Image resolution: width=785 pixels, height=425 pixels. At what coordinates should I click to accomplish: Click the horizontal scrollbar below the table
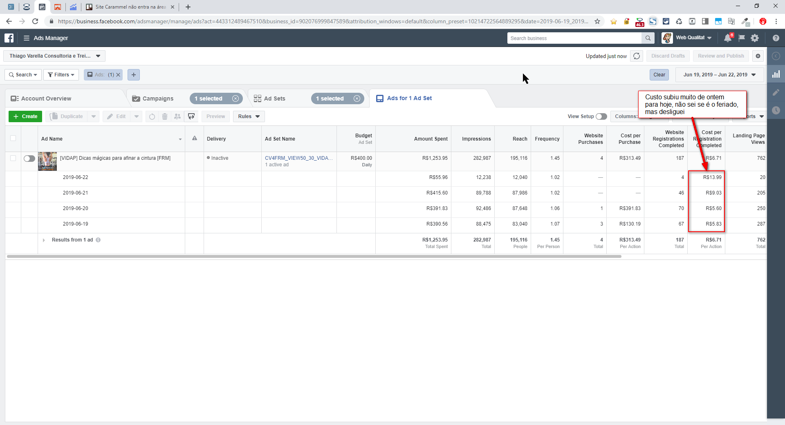[x=314, y=257]
